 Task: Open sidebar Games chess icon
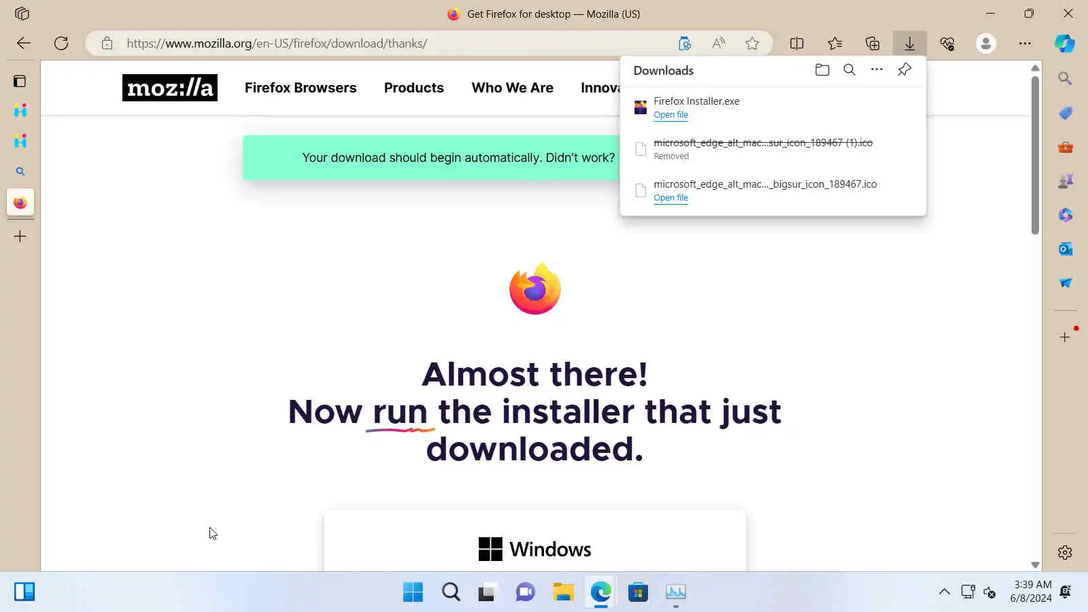[1065, 181]
